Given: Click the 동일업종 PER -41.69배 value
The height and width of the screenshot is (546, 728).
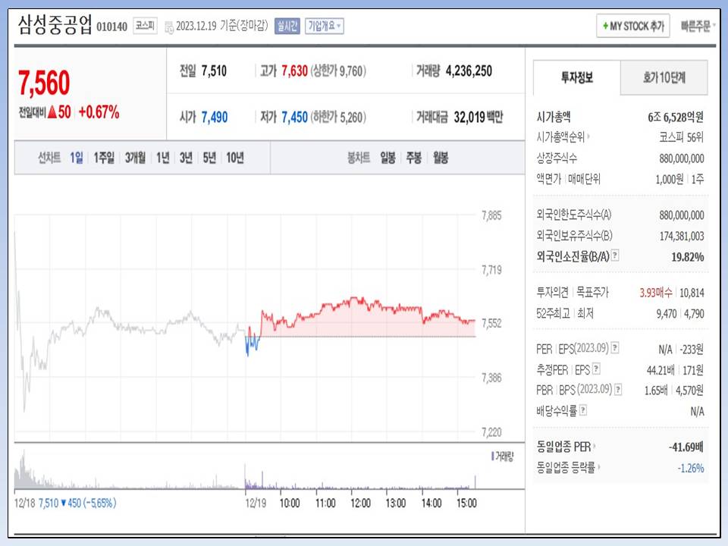Looking at the screenshot, I should tap(686, 447).
